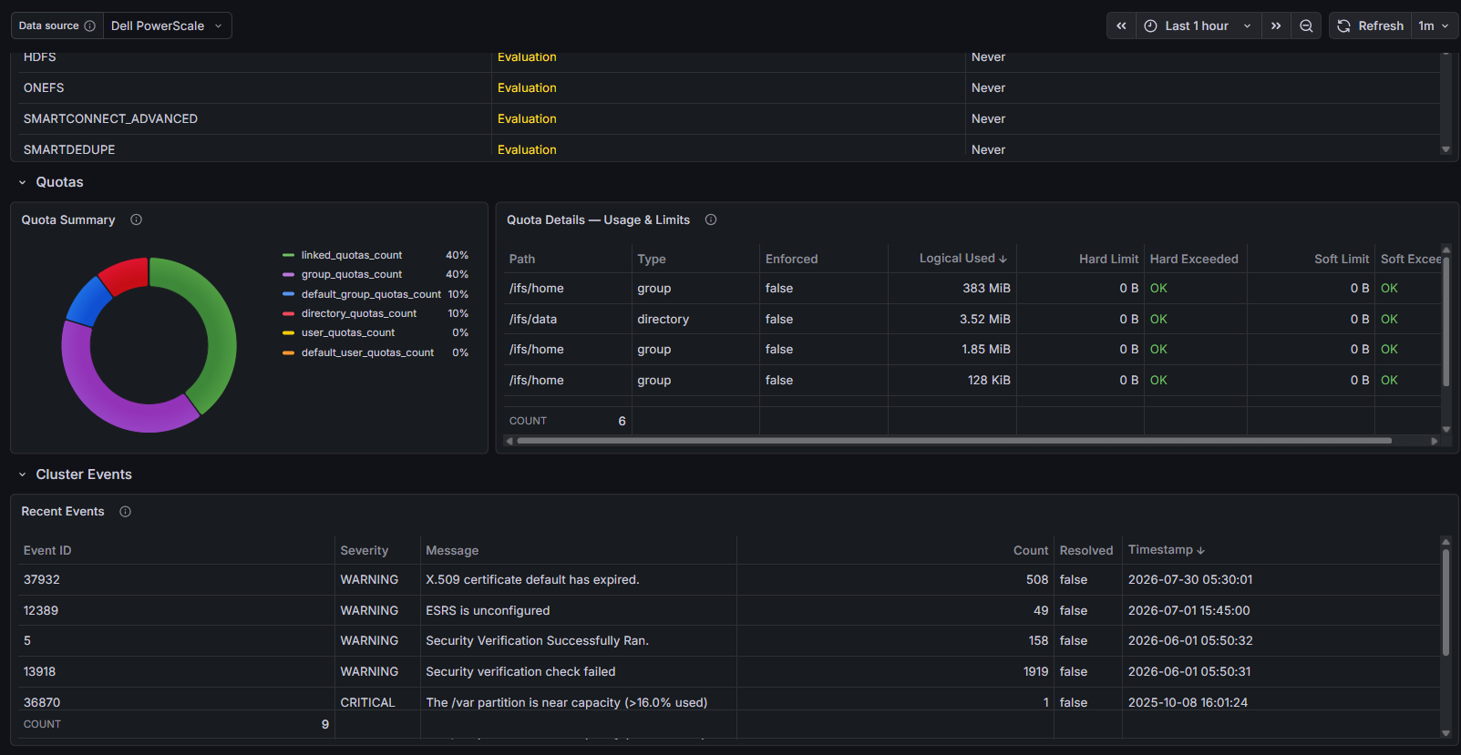The width and height of the screenshot is (1461, 755).
Task: Select the SMARTCONNECT_ADVANCED license row
Action: pyautogui.click(x=729, y=118)
